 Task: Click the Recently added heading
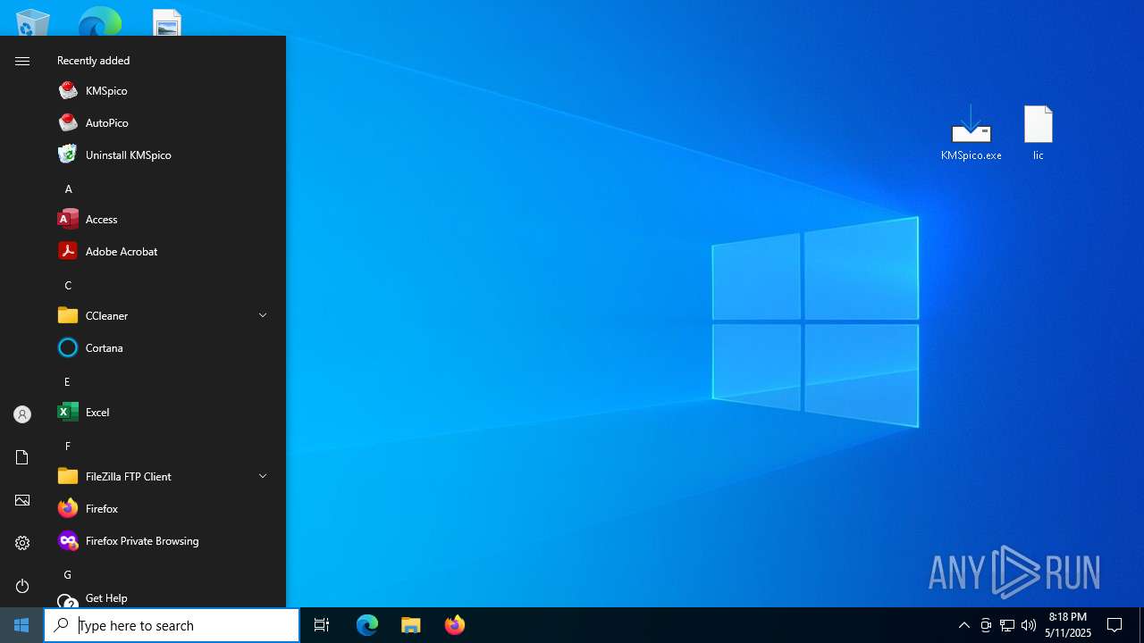pyautogui.click(x=94, y=61)
